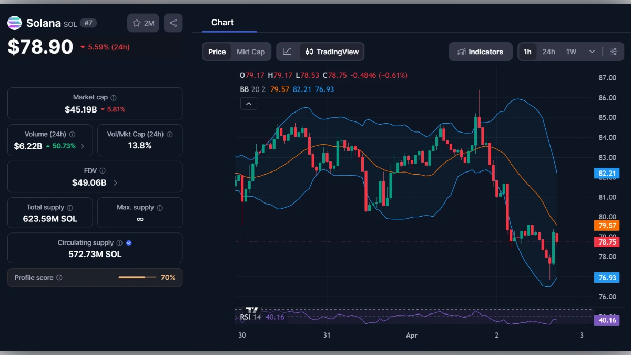Open the Indicators panel

[x=480, y=52]
